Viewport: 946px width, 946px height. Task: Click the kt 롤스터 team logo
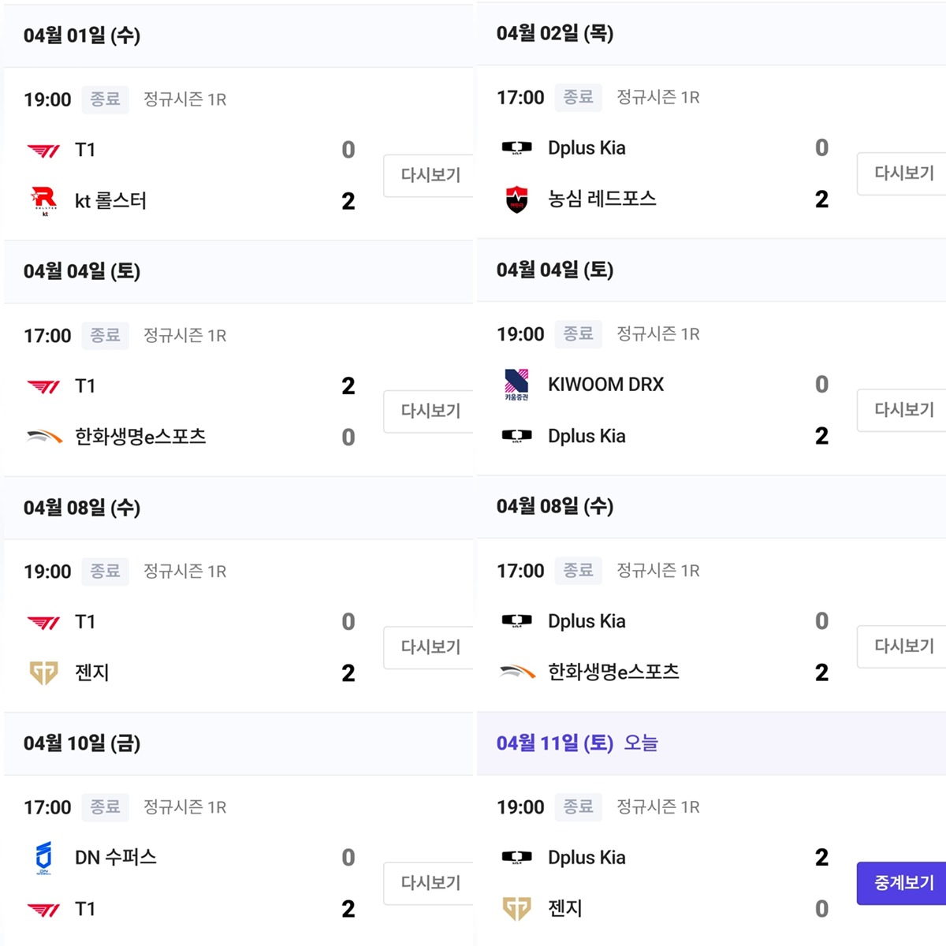click(44, 200)
